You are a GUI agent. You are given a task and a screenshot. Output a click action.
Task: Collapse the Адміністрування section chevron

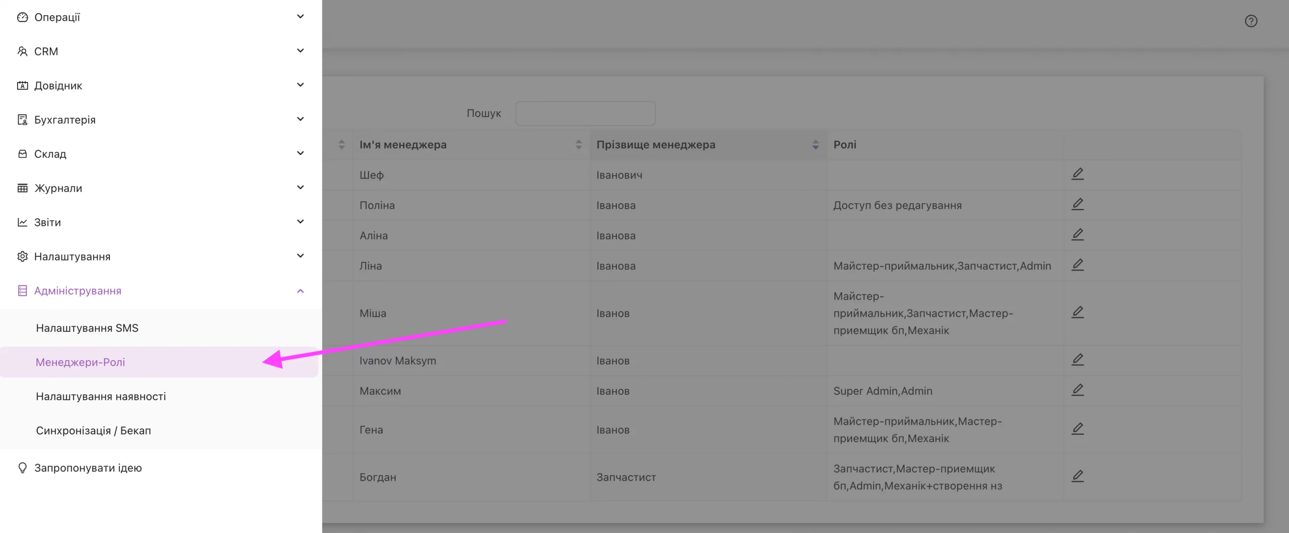(300, 291)
